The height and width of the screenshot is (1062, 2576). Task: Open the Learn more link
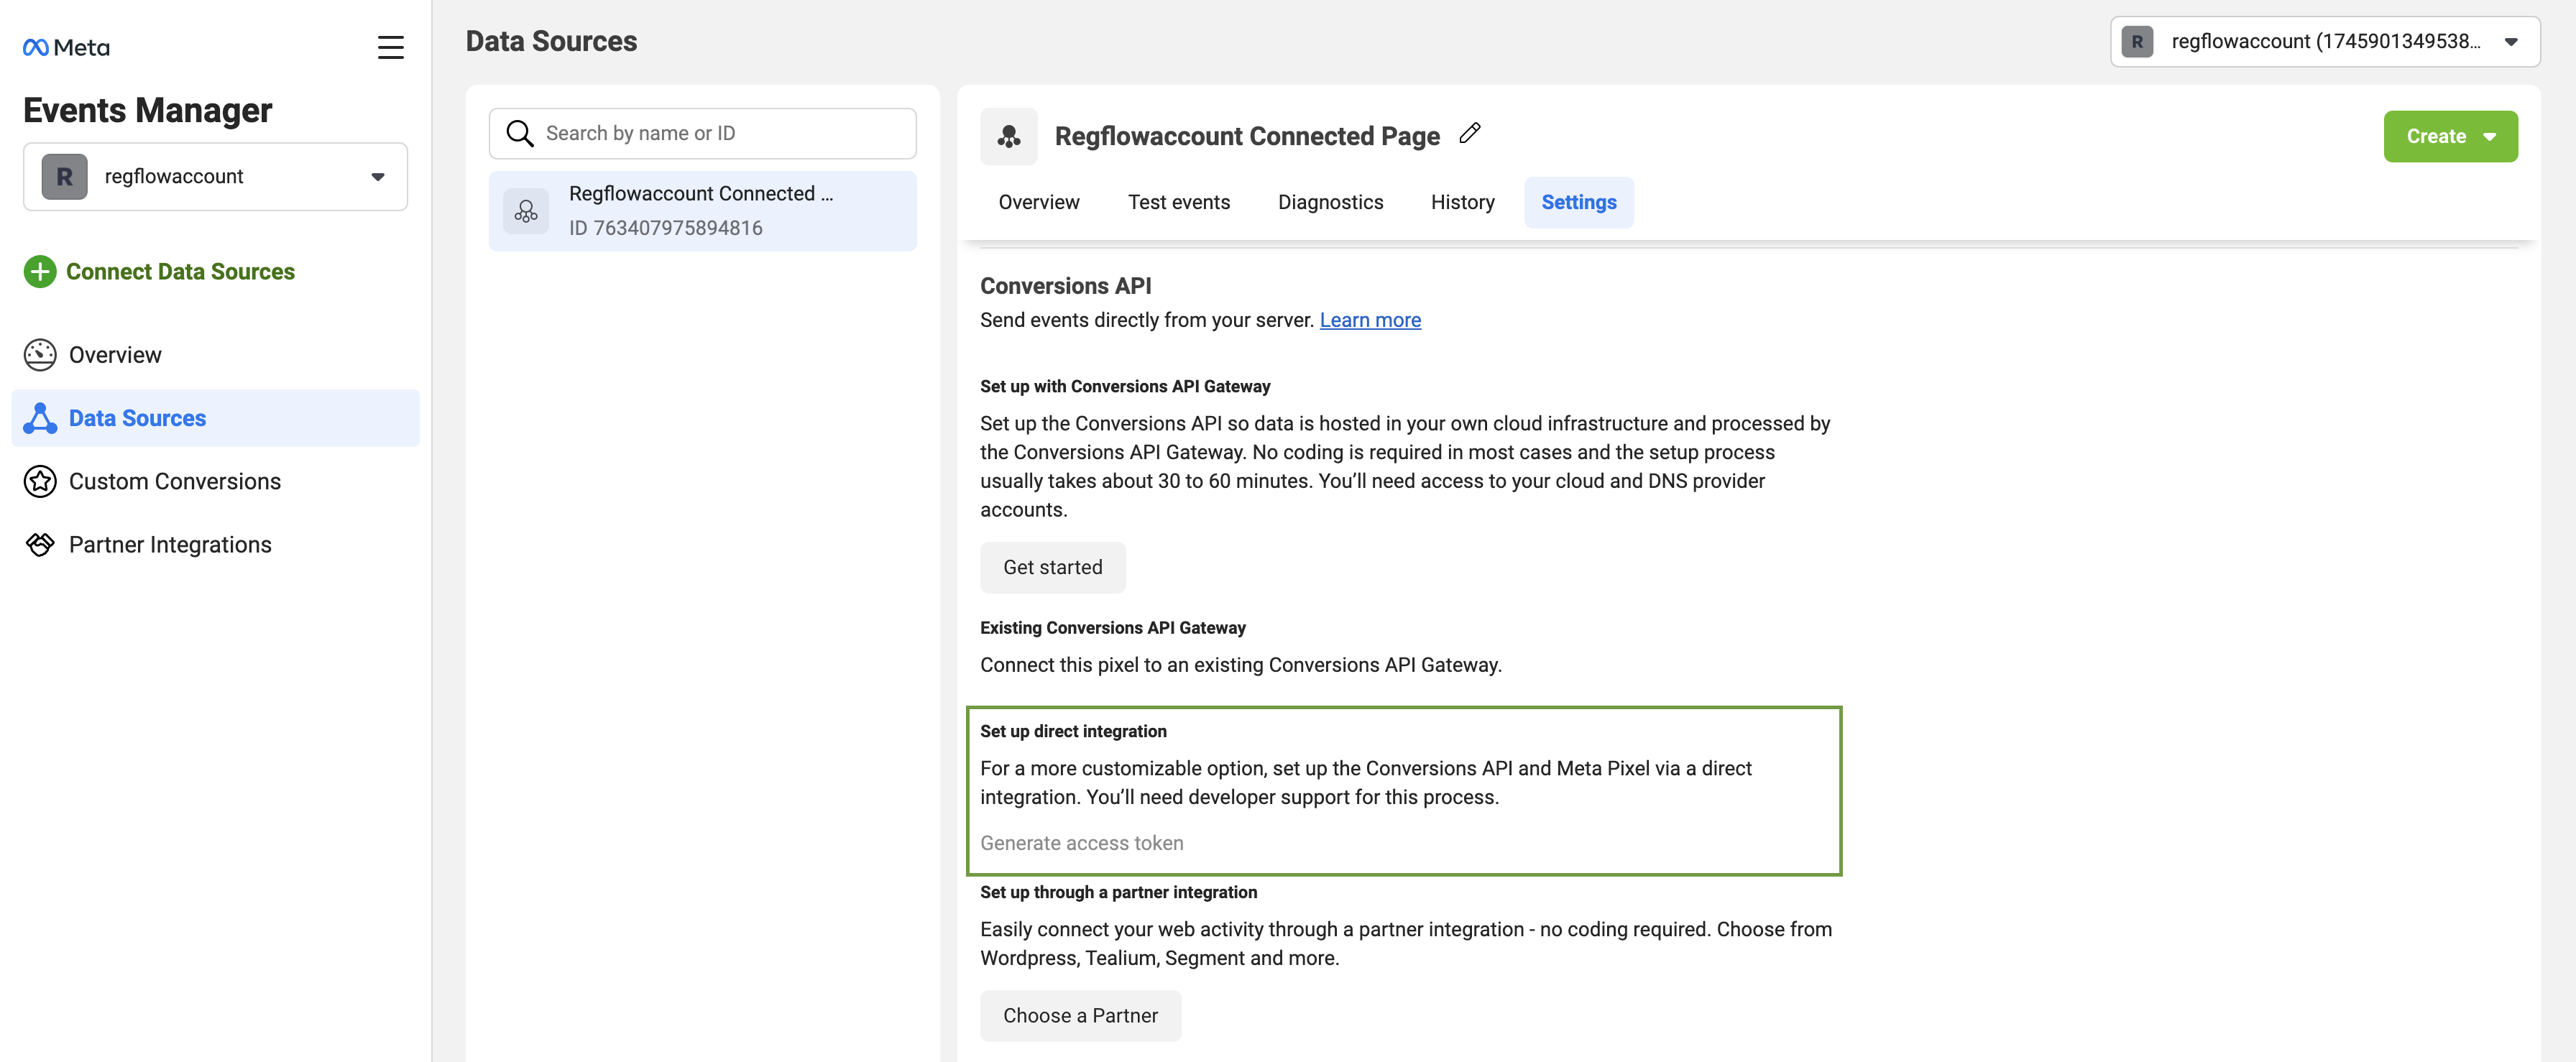pos(1370,320)
